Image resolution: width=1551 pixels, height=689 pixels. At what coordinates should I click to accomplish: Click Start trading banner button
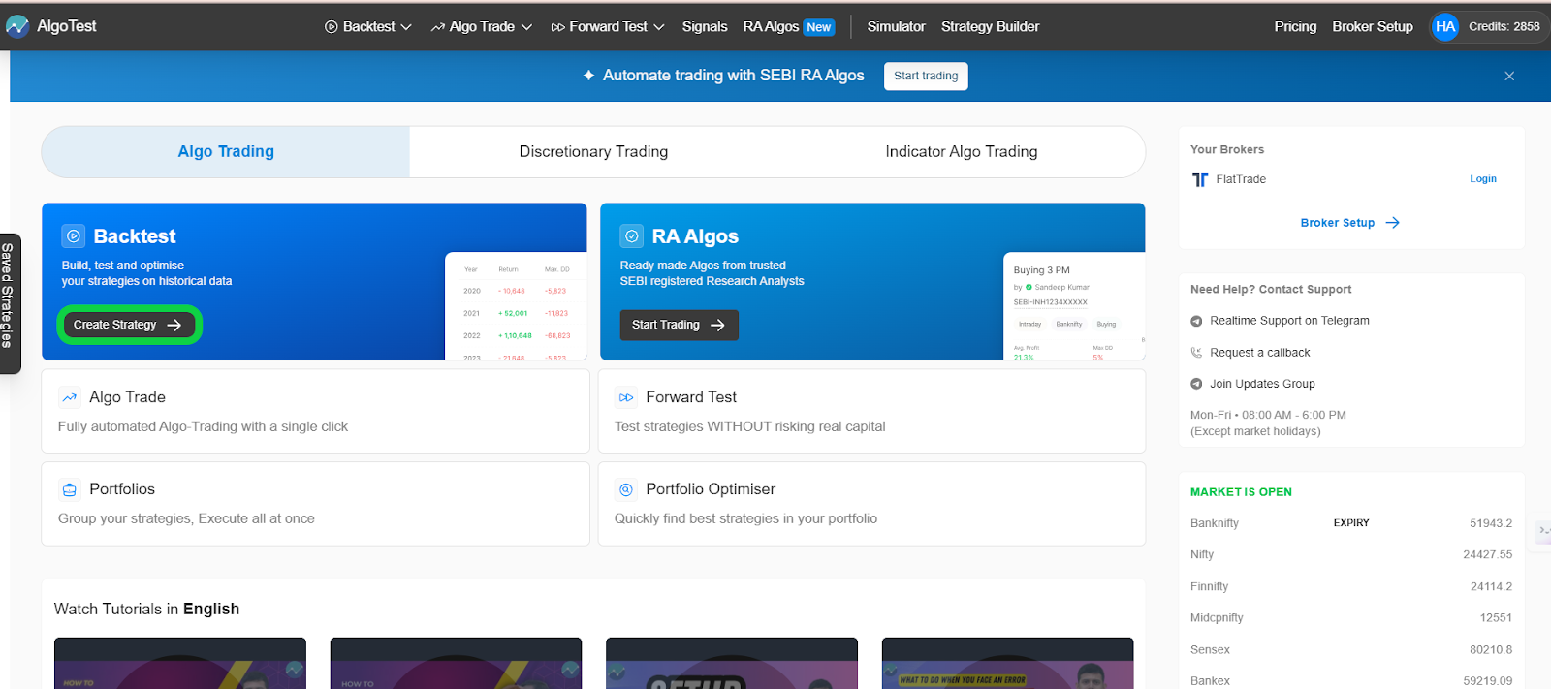(926, 76)
